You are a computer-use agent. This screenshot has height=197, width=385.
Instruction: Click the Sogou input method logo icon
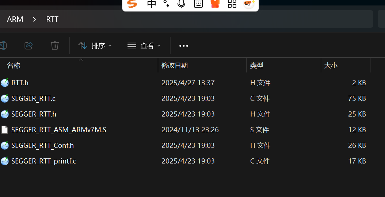[x=132, y=4]
